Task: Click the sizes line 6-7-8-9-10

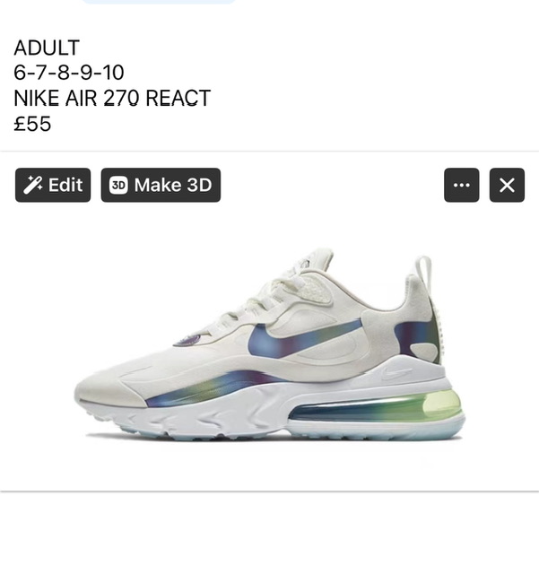Action: (69, 73)
